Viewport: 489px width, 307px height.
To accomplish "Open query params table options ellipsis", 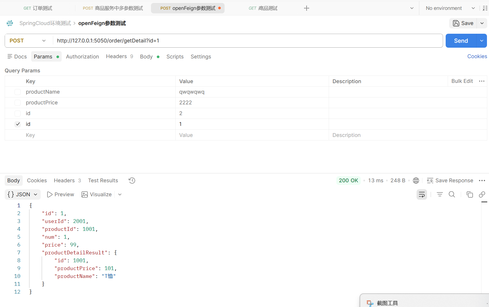I will (x=482, y=81).
